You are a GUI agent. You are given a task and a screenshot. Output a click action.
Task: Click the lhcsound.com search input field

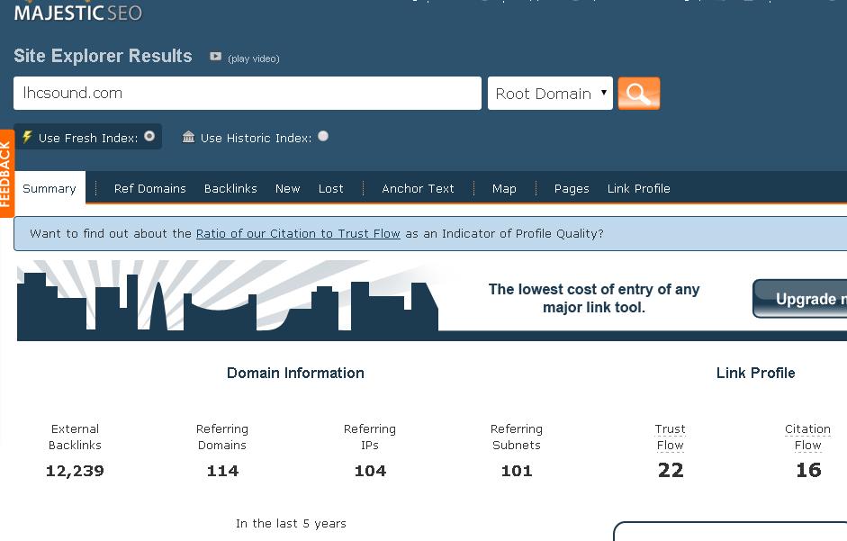248,93
